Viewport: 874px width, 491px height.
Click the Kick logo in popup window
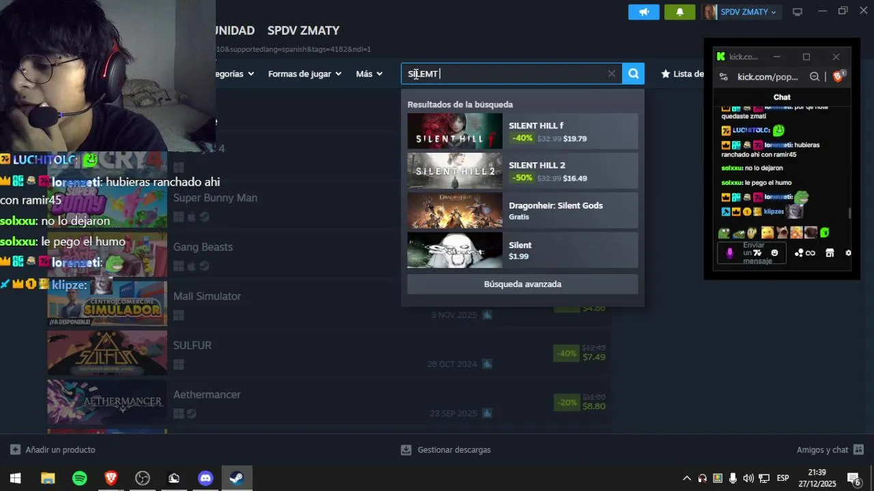click(x=721, y=57)
